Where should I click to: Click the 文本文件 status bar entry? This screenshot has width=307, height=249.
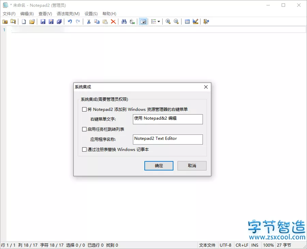tap(207, 245)
